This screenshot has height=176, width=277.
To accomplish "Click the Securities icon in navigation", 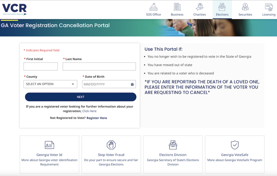I will [x=245, y=7].
